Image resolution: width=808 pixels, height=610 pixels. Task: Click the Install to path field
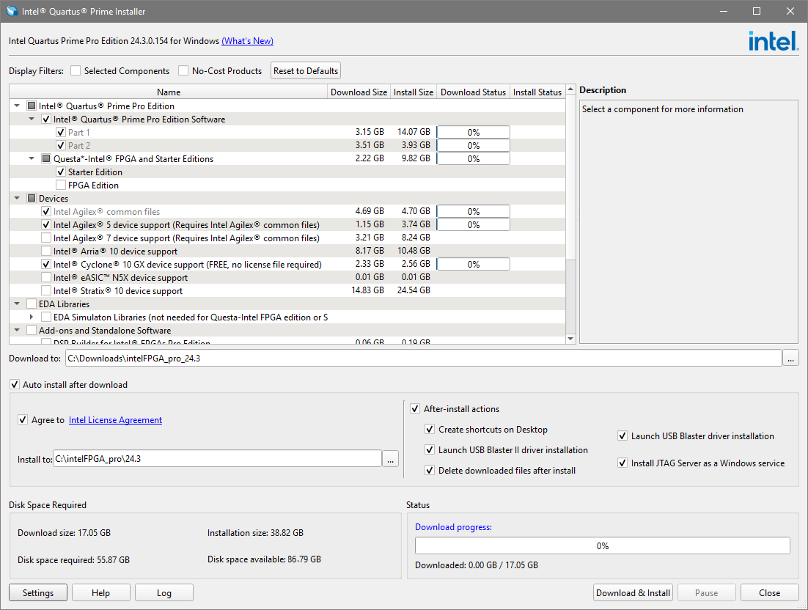[x=217, y=459]
